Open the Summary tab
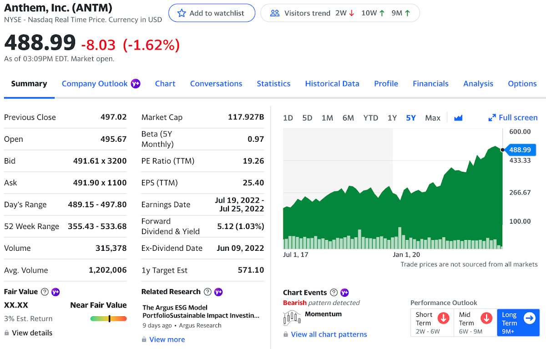Image resolution: width=546 pixels, height=349 pixels. tap(29, 84)
